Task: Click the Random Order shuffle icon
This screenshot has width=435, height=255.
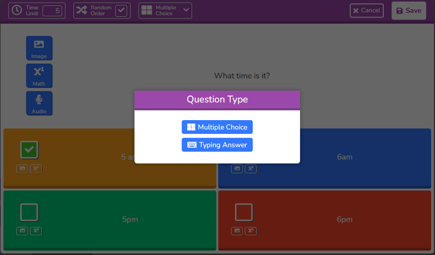Action: [x=82, y=10]
